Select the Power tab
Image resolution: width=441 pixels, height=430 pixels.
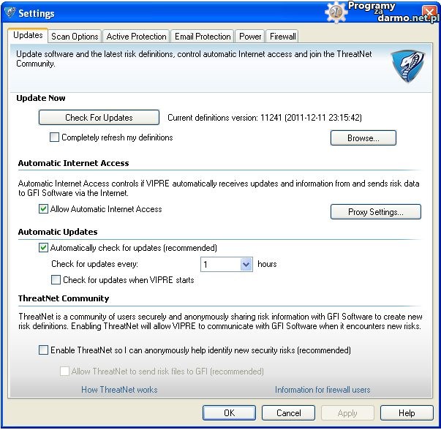(x=250, y=37)
